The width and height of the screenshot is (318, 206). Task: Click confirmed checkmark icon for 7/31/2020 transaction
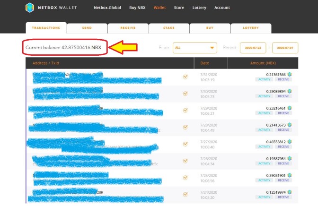(185, 77)
